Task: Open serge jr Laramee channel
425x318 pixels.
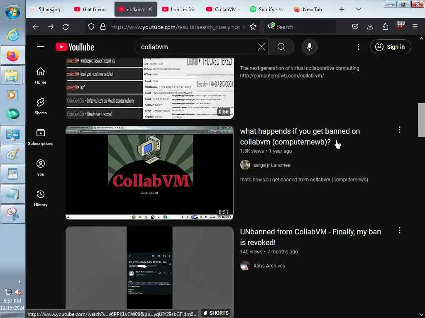Action: pyautogui.click(x=271, y=165)
